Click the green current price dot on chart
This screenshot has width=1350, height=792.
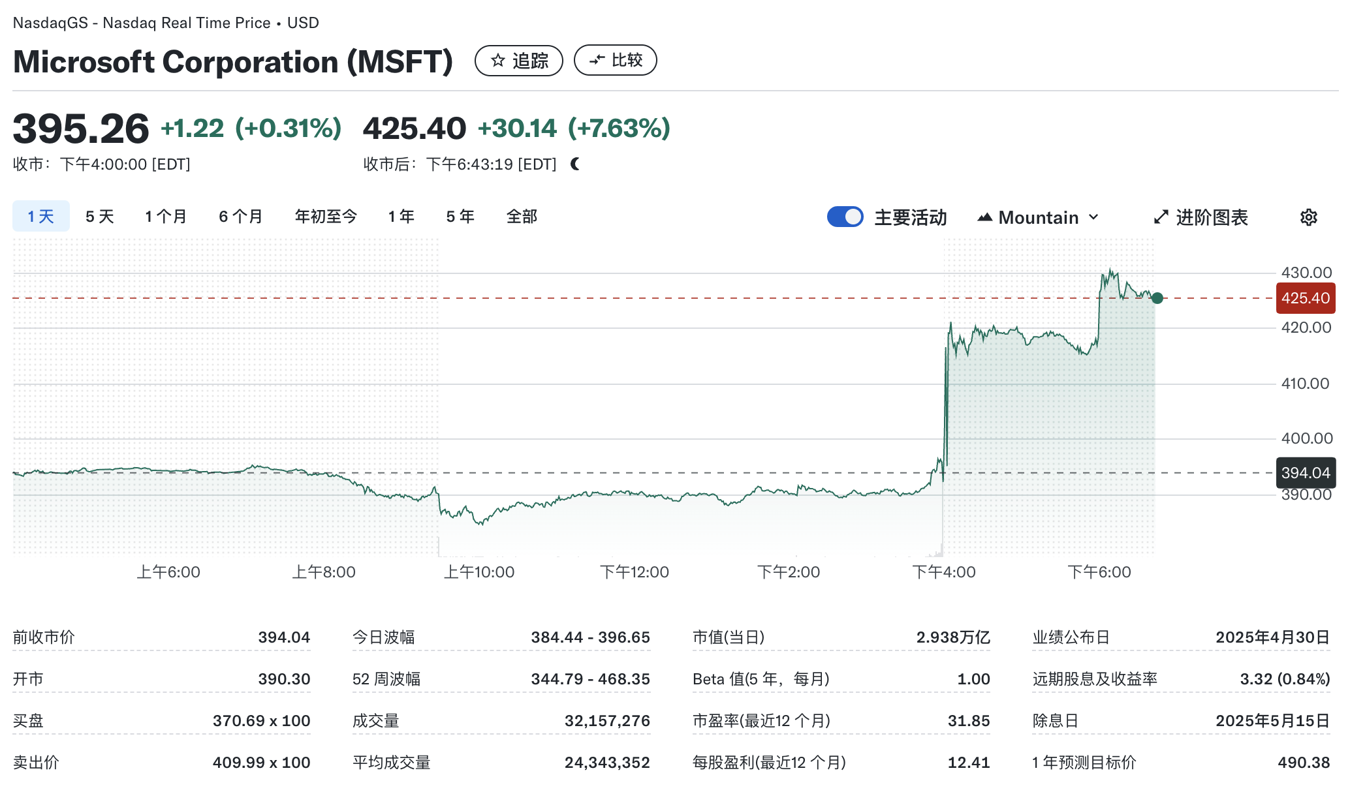coord(1157,298)
